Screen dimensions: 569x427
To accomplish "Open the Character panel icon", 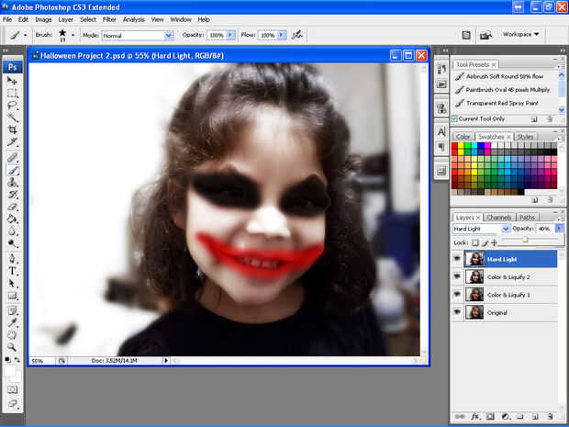I will tap(441, 132).
